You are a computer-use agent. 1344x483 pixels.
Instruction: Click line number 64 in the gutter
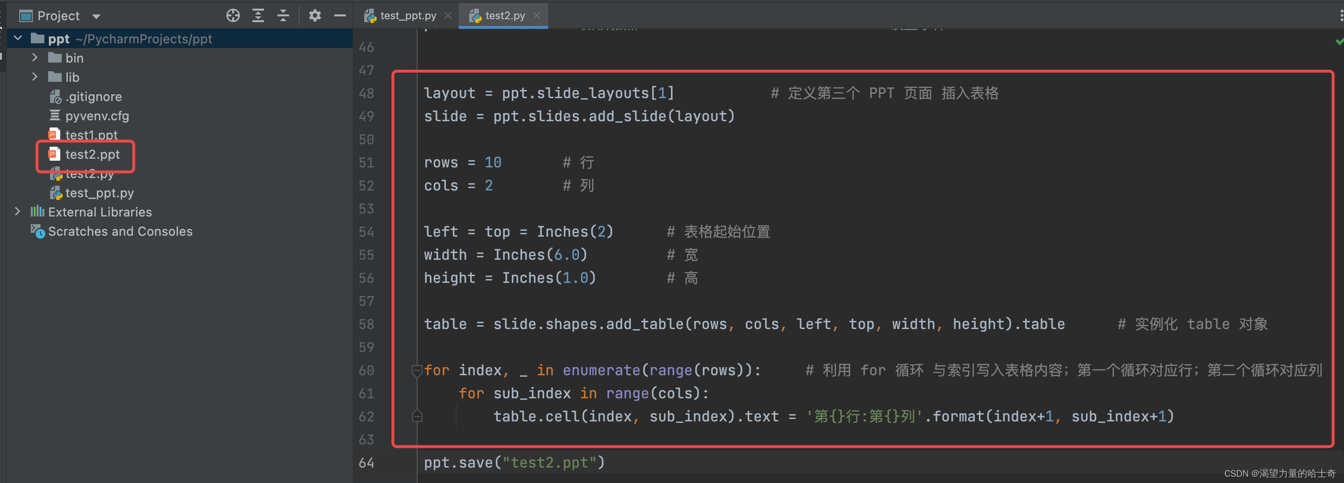point(366,463)
